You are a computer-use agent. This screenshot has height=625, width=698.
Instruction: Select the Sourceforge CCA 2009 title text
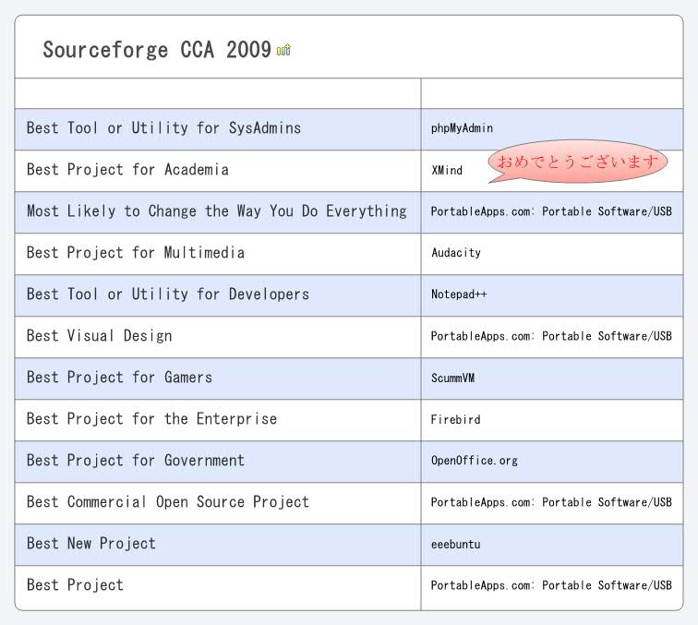(x=157, y=50)
